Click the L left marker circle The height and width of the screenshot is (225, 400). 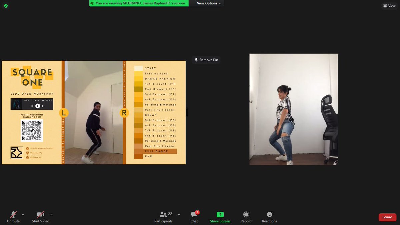(x=63, y=113)
